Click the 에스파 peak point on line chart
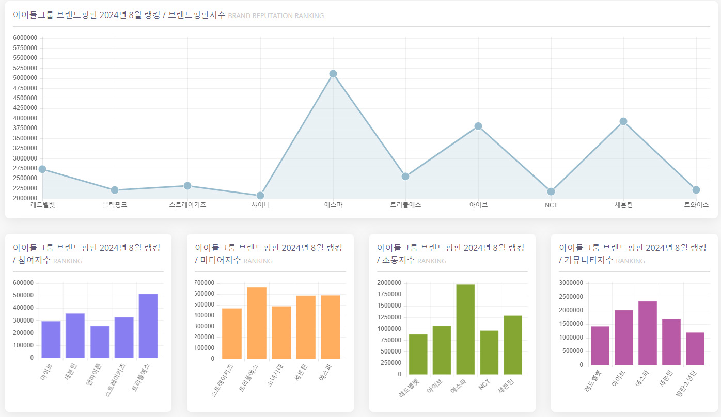Viewport: 721px width, 417px height. (333, 74)
